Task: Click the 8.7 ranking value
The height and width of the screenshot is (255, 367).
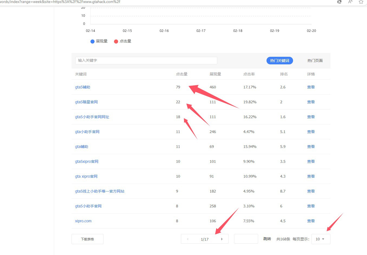Action: click(283, 191)
